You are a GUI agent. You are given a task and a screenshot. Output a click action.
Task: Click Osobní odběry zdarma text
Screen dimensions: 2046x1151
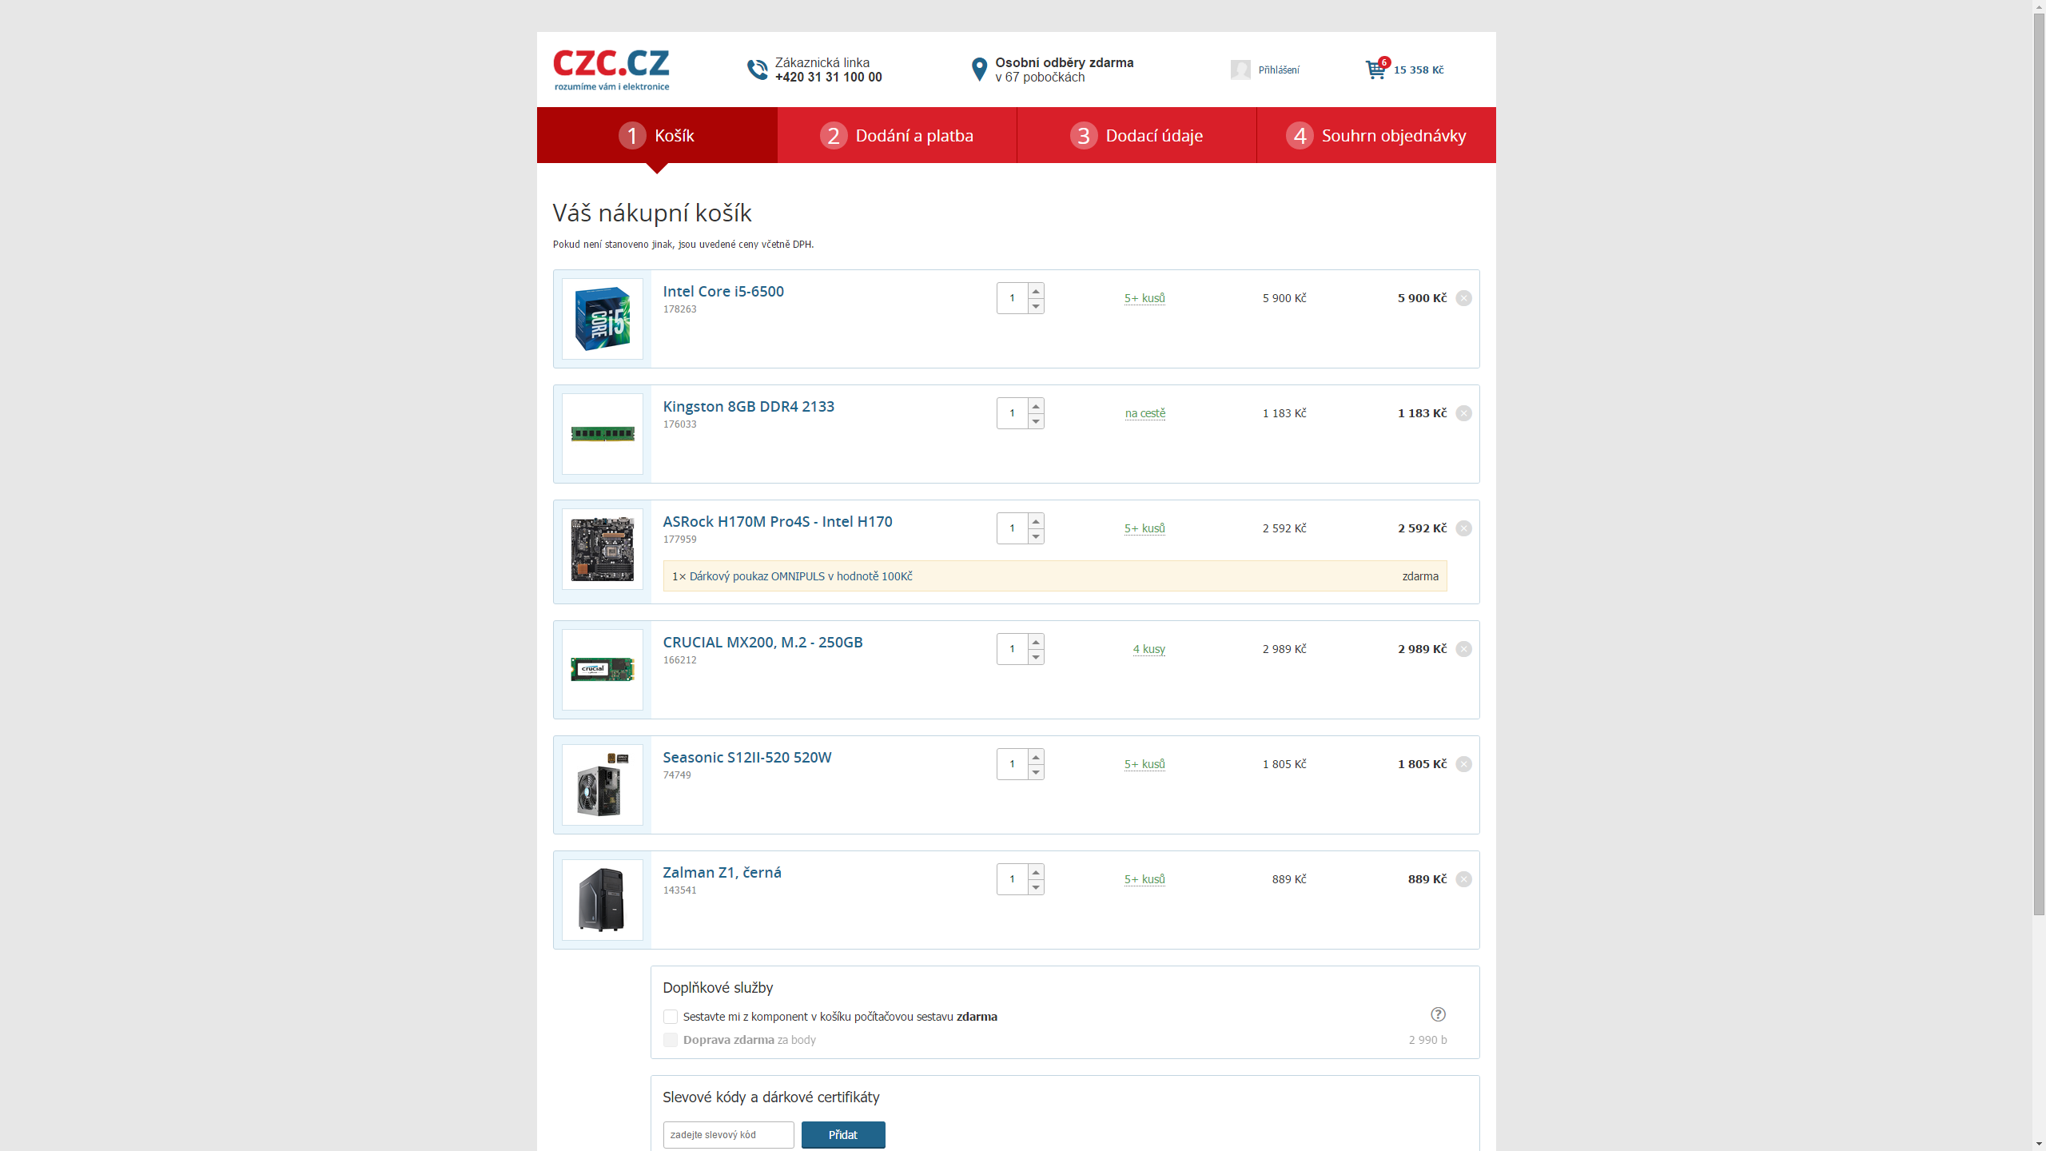[1064, 62]
